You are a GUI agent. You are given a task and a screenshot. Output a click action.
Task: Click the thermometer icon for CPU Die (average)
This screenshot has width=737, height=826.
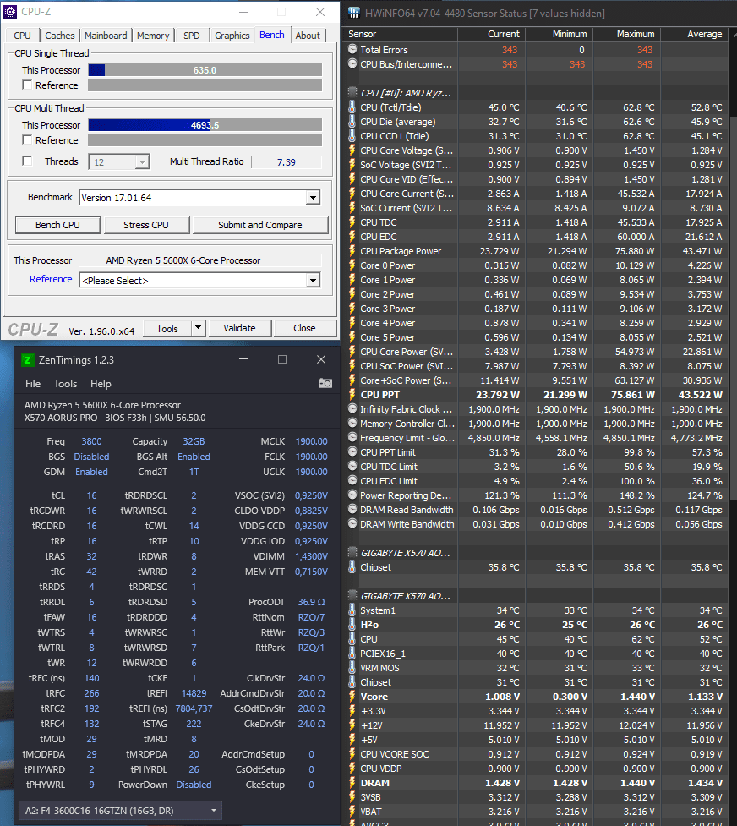[x=352, y=121]
